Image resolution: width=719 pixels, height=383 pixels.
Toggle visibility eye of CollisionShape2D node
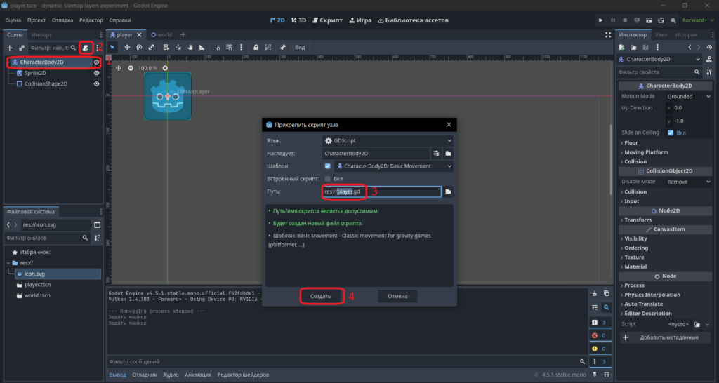(96, 84)
